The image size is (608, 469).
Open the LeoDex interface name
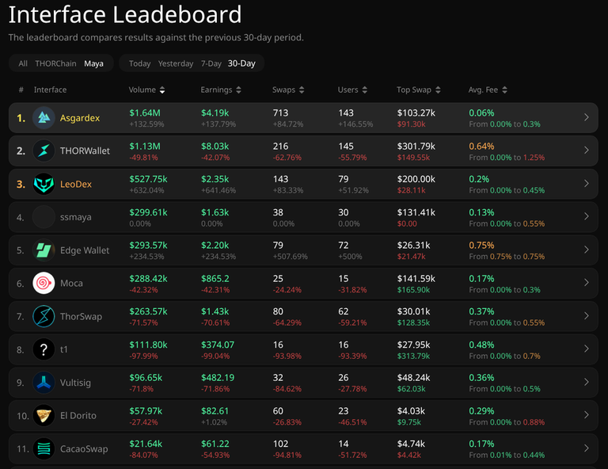click(76, 184)
